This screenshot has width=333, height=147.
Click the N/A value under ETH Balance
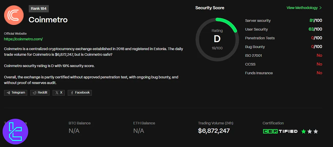click(x=139, y=131)
